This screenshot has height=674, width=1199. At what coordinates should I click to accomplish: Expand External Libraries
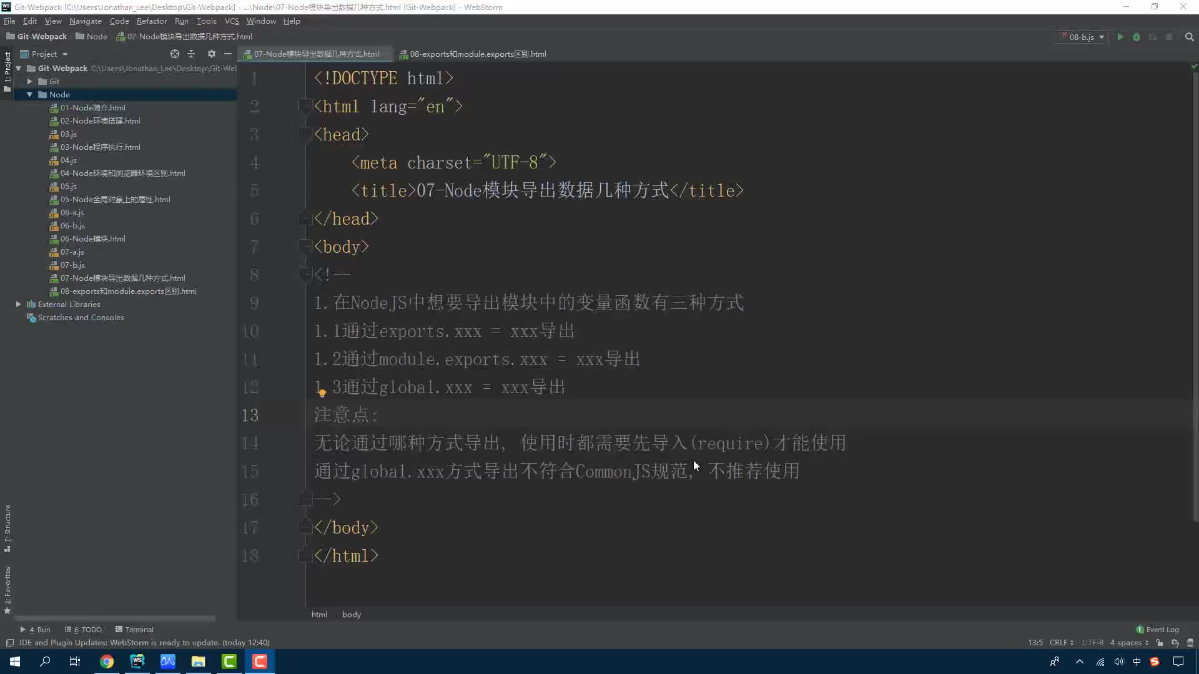pyautogui.click(x=19, y=304)
